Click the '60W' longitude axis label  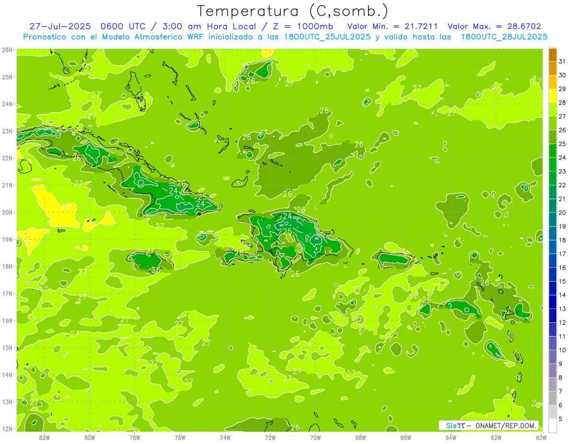coord(541,438)
